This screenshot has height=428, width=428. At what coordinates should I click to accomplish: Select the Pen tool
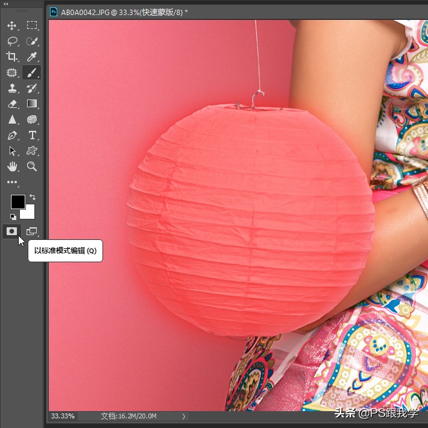coord(12,135)
